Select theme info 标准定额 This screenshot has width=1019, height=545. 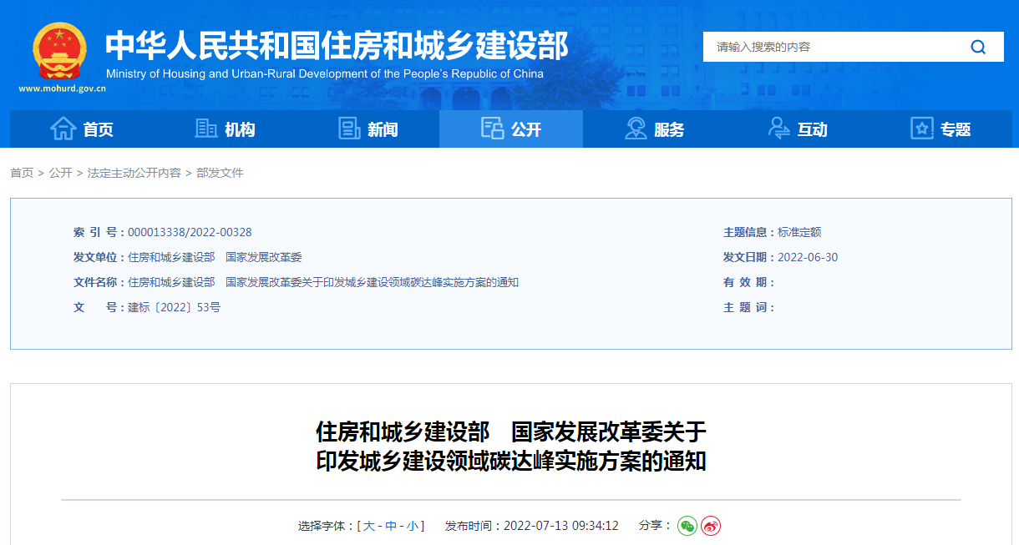click(x=799, y=232)
